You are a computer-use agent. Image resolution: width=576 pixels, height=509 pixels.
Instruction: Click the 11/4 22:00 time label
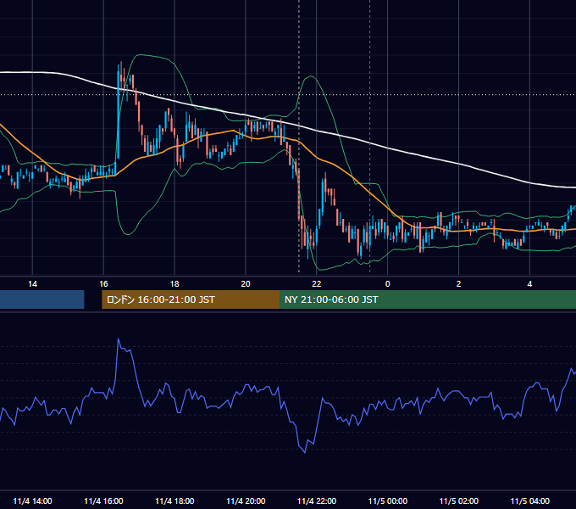click(317, 501)
